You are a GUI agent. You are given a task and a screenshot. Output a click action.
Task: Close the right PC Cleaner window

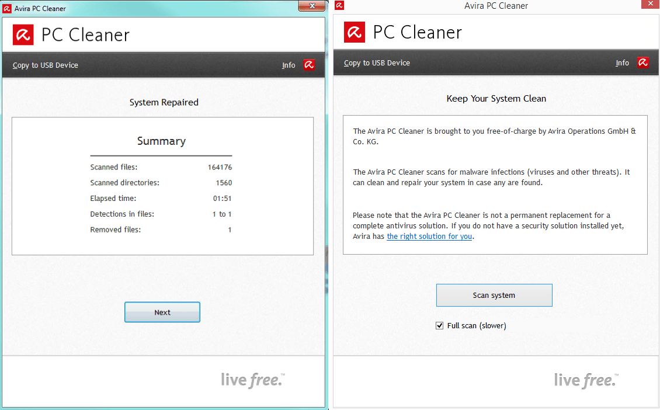click(649, 4)
